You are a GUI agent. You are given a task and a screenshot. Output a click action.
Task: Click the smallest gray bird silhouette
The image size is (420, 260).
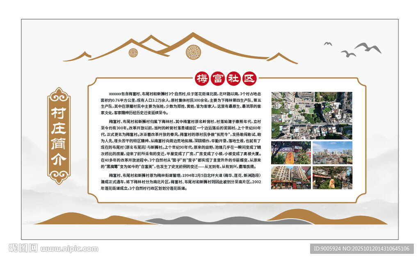coord(328,44)
